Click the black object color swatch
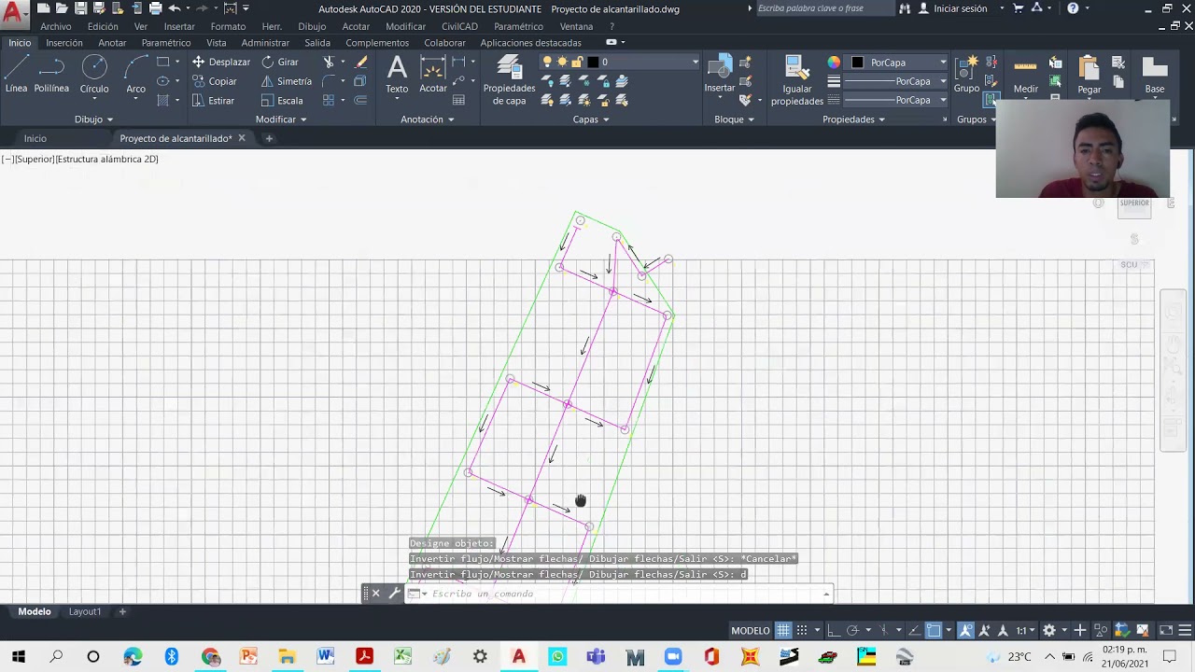This screenshot has width=1195, height=672. (858, 63)
